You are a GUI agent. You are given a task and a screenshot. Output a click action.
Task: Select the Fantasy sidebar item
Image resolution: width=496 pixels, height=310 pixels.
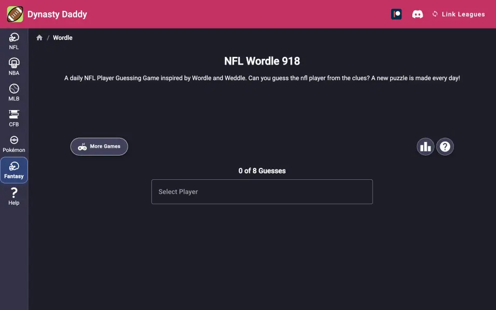pos(14,170)
